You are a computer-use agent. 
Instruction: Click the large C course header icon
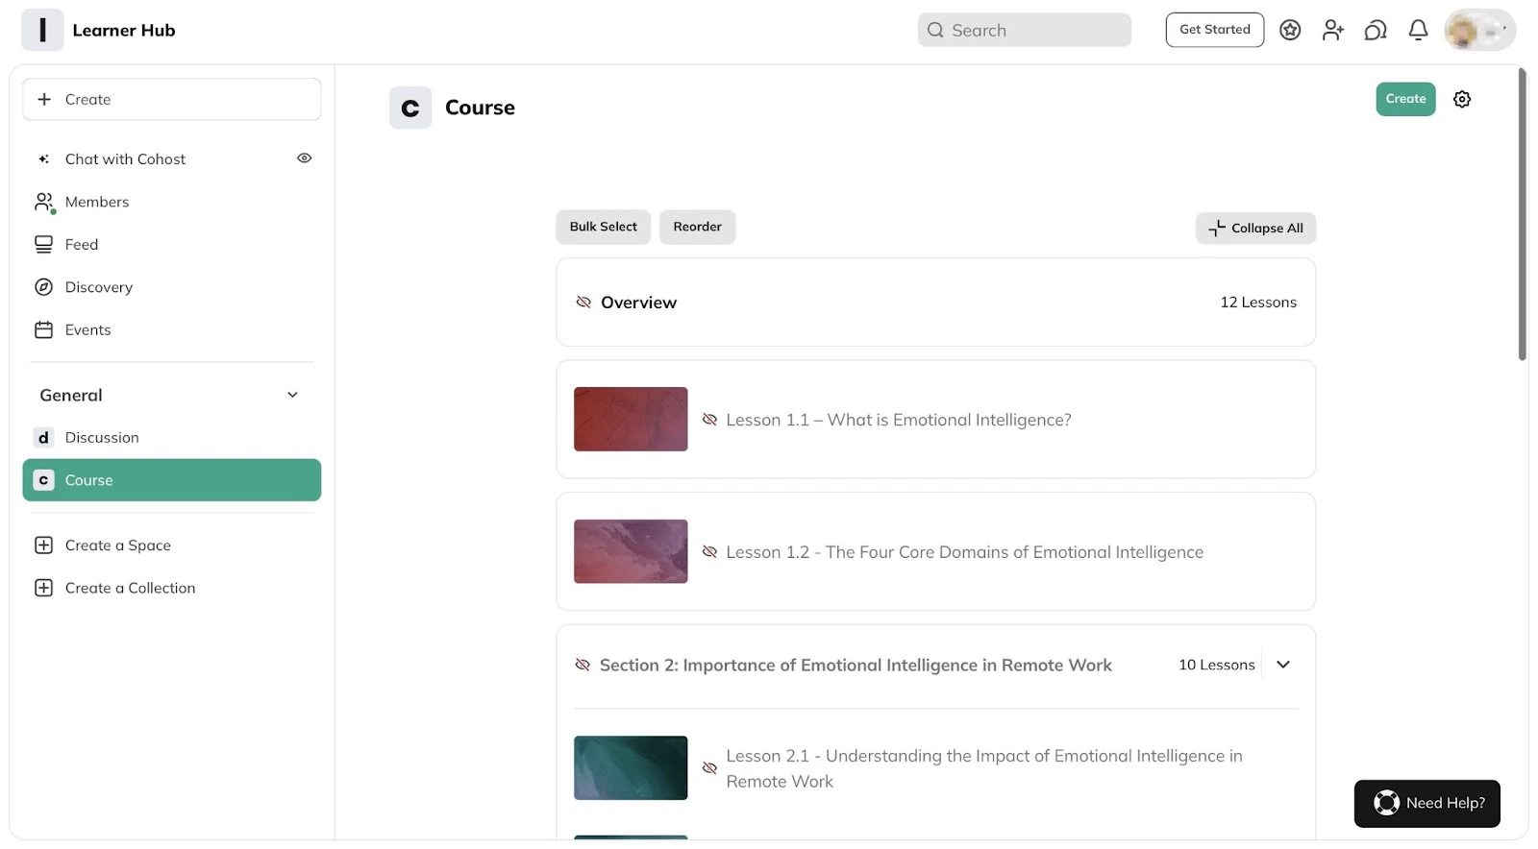[410, 108]
